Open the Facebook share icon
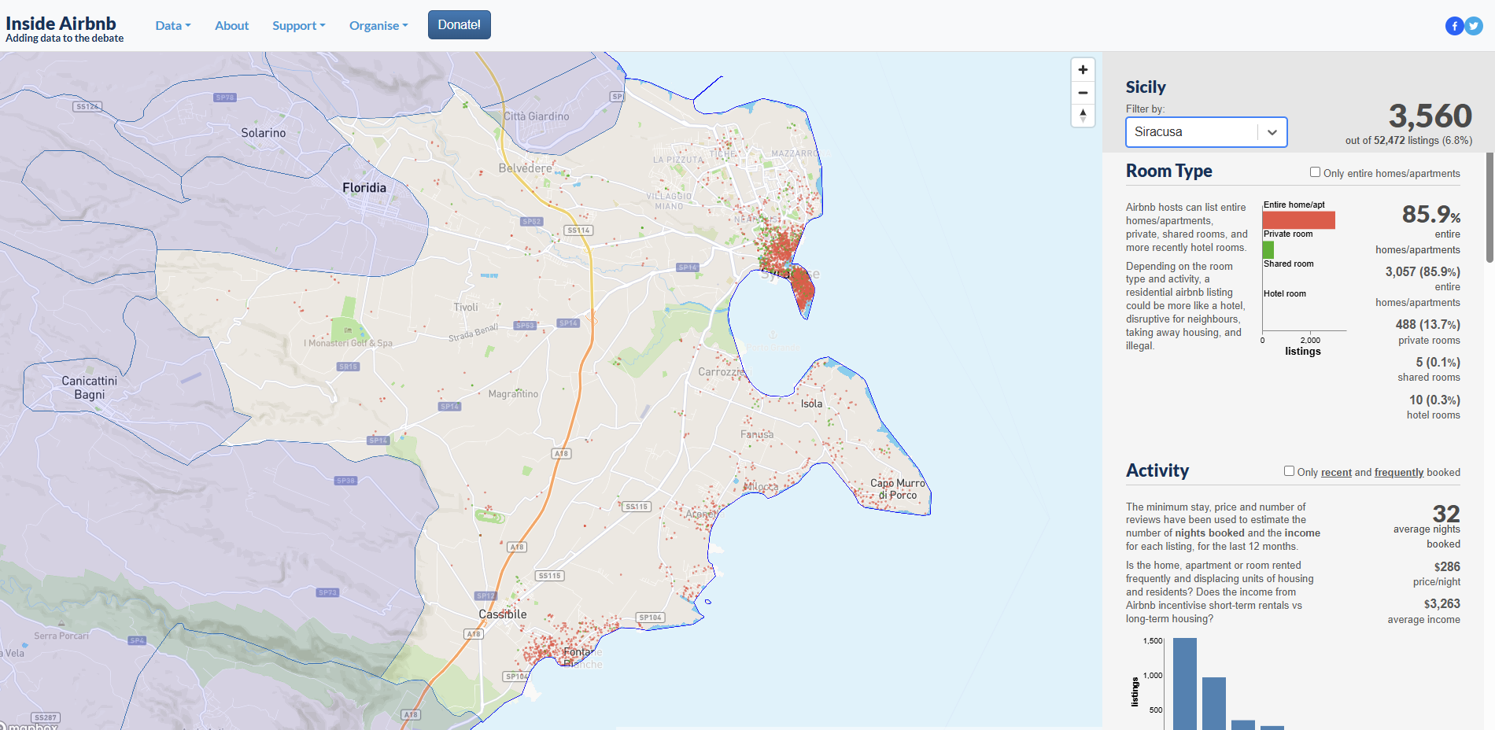The image size is (1495, 730). tap(1454, 26)
